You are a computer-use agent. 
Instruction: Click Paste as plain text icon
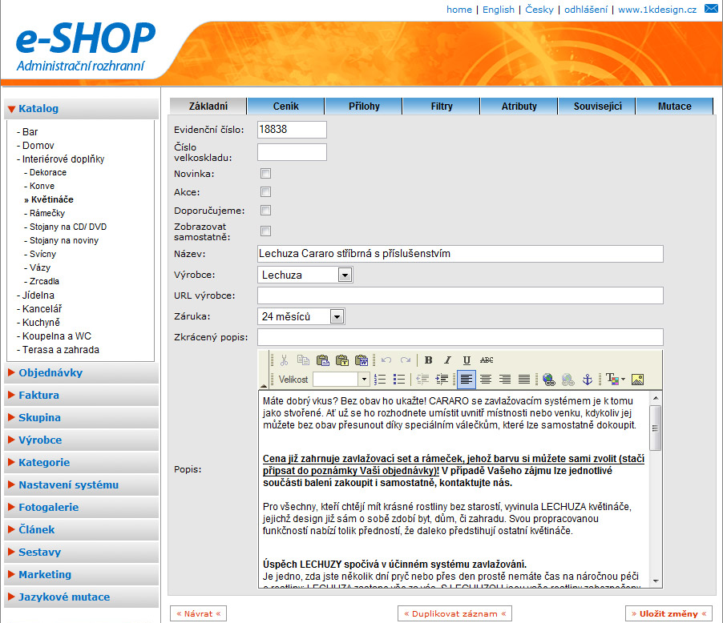click(342, 360)
